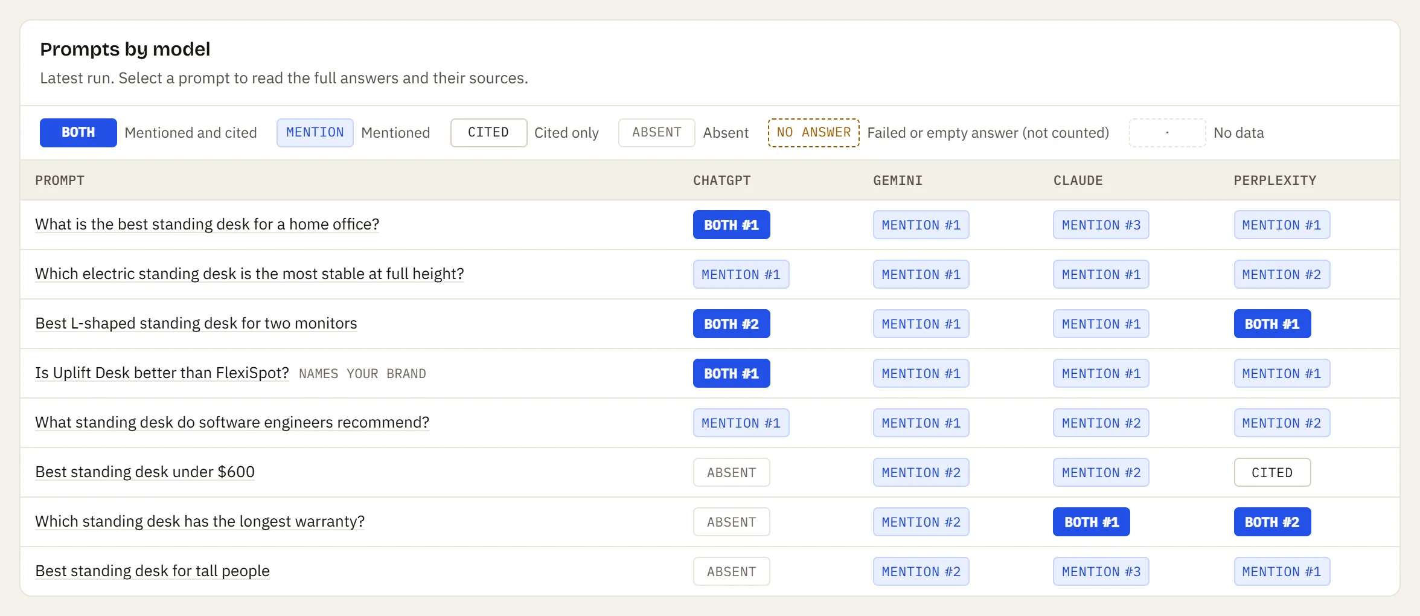Screen dimensions: 1420x616
Task: Click ChatGPT BOTH #1 badge for home office row
Action: [731, 225]
